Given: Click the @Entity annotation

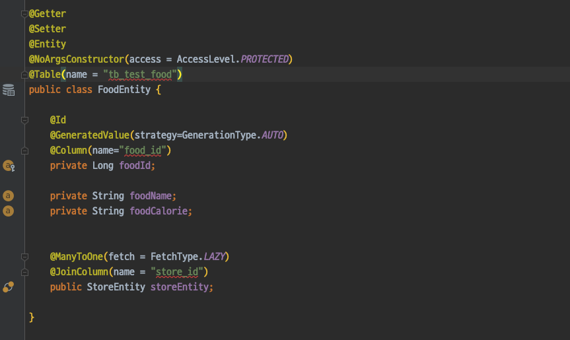Looking at the screenshot, I should [x=48, y=44].
